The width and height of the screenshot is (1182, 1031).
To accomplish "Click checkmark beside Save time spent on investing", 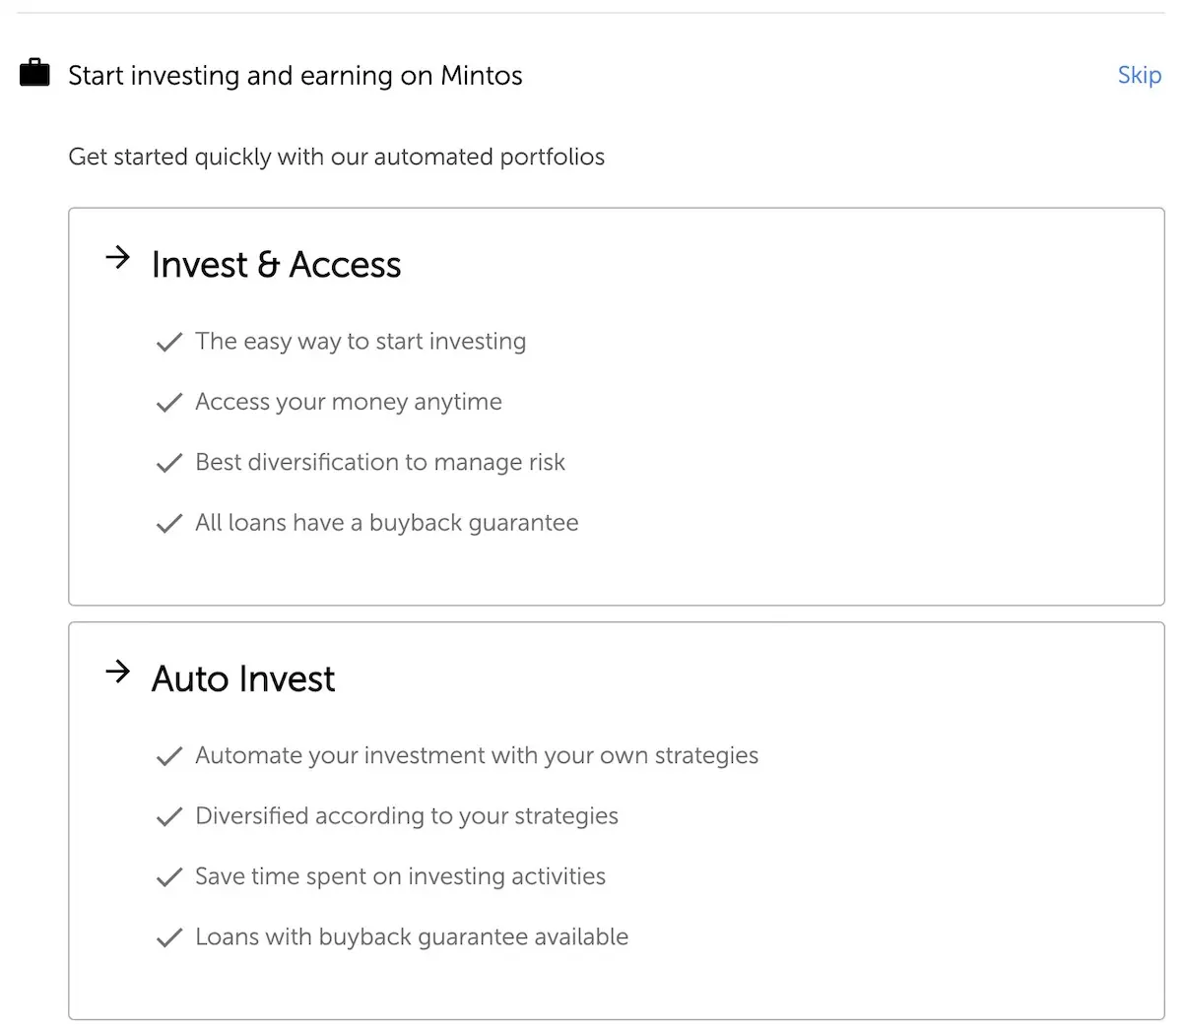I will pos(169,877).
